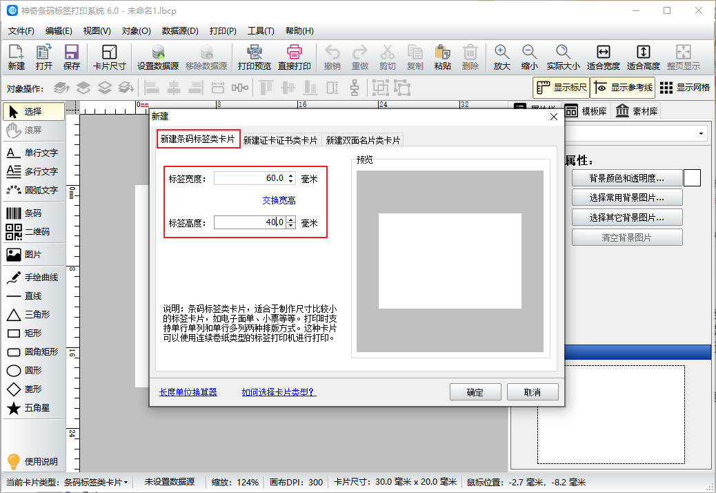Open the 视图(V) menu
This screenshot has width=716, height=493.
[x=97, y=31]
